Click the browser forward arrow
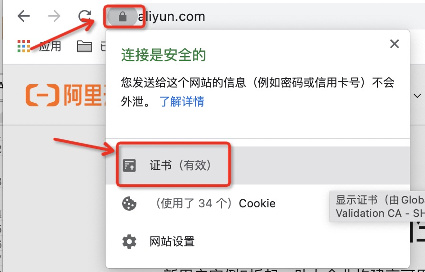This screenshot has width=425, height=272. click(x=54, y=16)
